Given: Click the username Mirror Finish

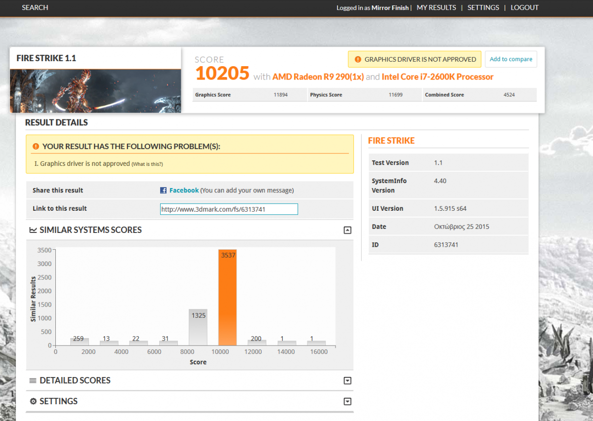Looking at the screenshot, I should pyautogui.click(x=390, y=8).
